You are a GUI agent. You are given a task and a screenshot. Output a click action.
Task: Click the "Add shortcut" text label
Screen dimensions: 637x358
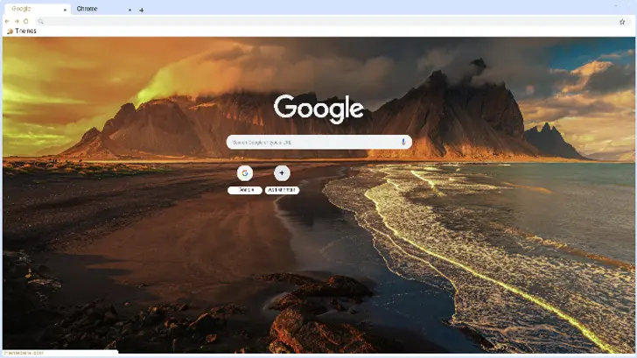coord(282,190)
